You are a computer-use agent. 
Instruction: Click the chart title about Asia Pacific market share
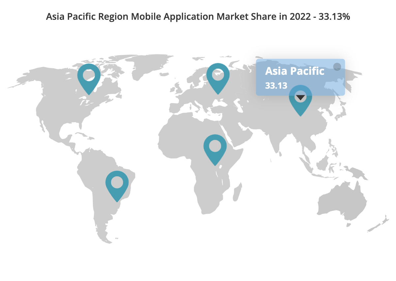pos(198,16)
